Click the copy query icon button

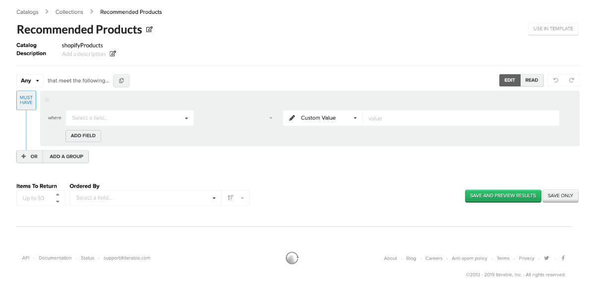click(x=121, y=80)
